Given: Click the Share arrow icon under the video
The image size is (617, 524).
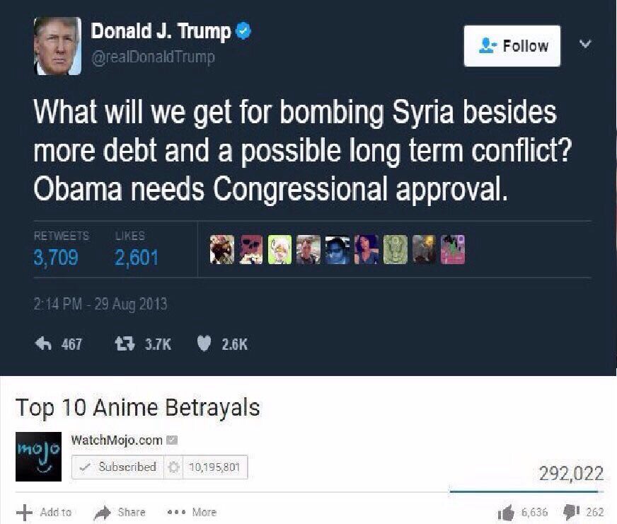Looking at the screenshot, I should (x=103, y=513).
